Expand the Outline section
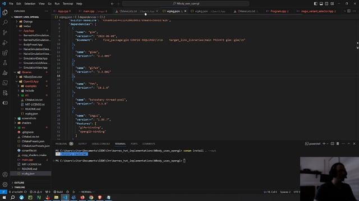The height and width of the screenshot is (201, 359). tap(19, 183)
